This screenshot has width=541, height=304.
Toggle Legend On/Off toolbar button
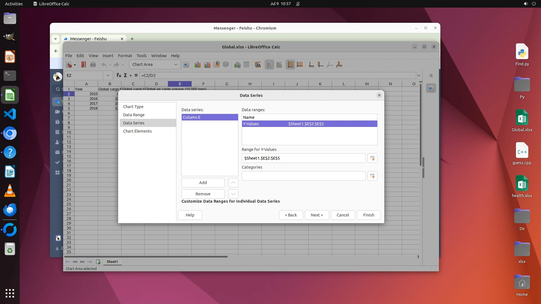coord(269,65)
